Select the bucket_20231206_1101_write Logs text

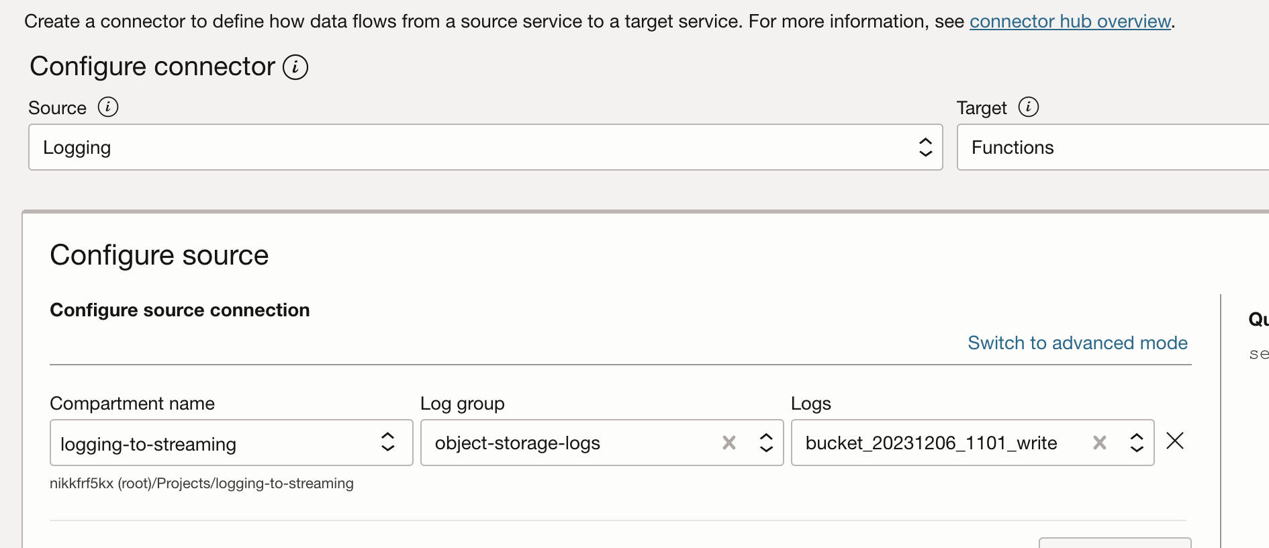931,443
